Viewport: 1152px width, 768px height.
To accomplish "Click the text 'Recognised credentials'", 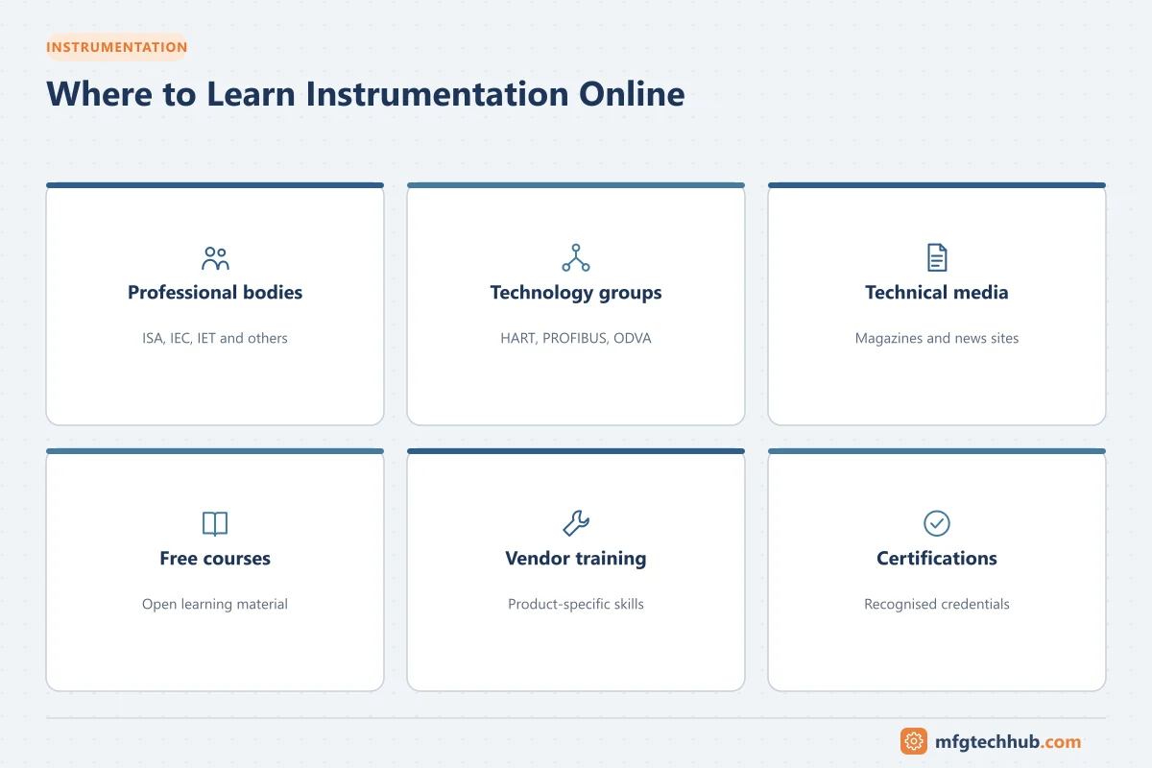I will (x=937, y=604).
